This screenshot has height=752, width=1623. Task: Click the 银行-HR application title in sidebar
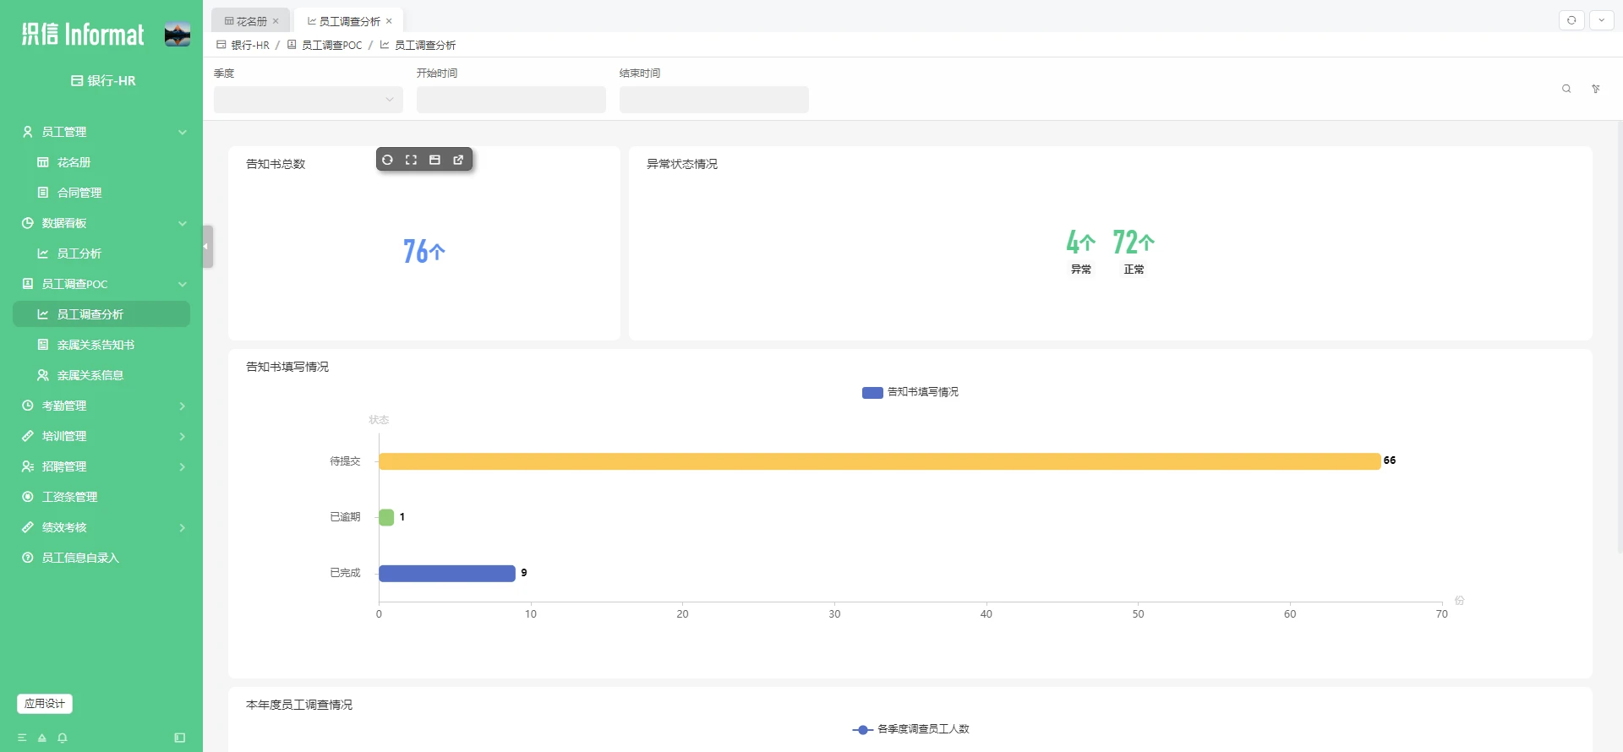tap(103, 80)
